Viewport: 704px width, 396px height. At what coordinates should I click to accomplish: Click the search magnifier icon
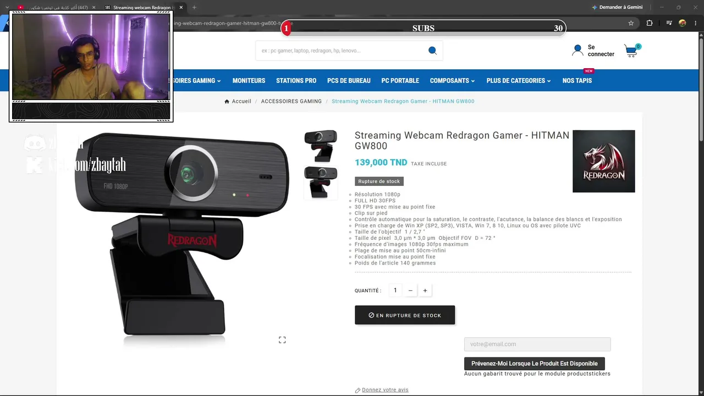coord(432,51)
